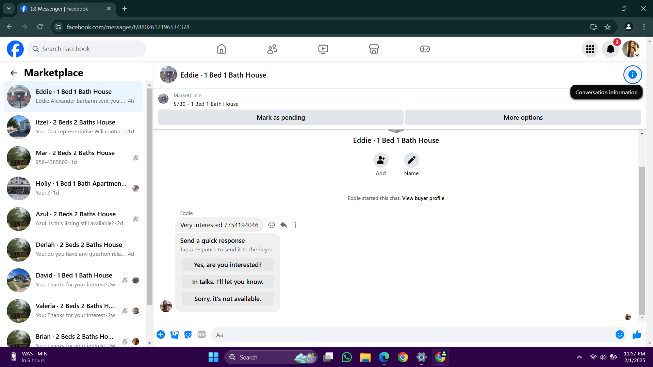Viewport: 653px width, 367px height.
Task: Show hidden system tray icons
Action: pos(579,357)
